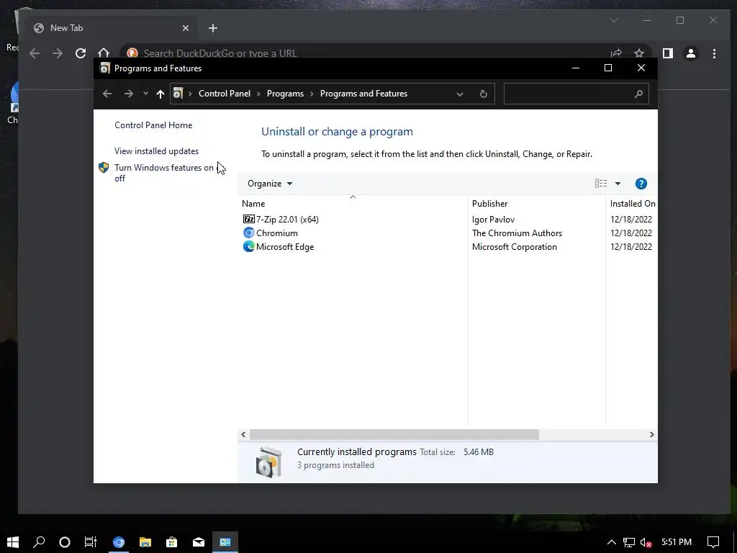Image resolution: width=737 pixels, height=553 pixels.
Task: Expand chevron after Control Panel breadcrumb
Action: coord(258,94)
